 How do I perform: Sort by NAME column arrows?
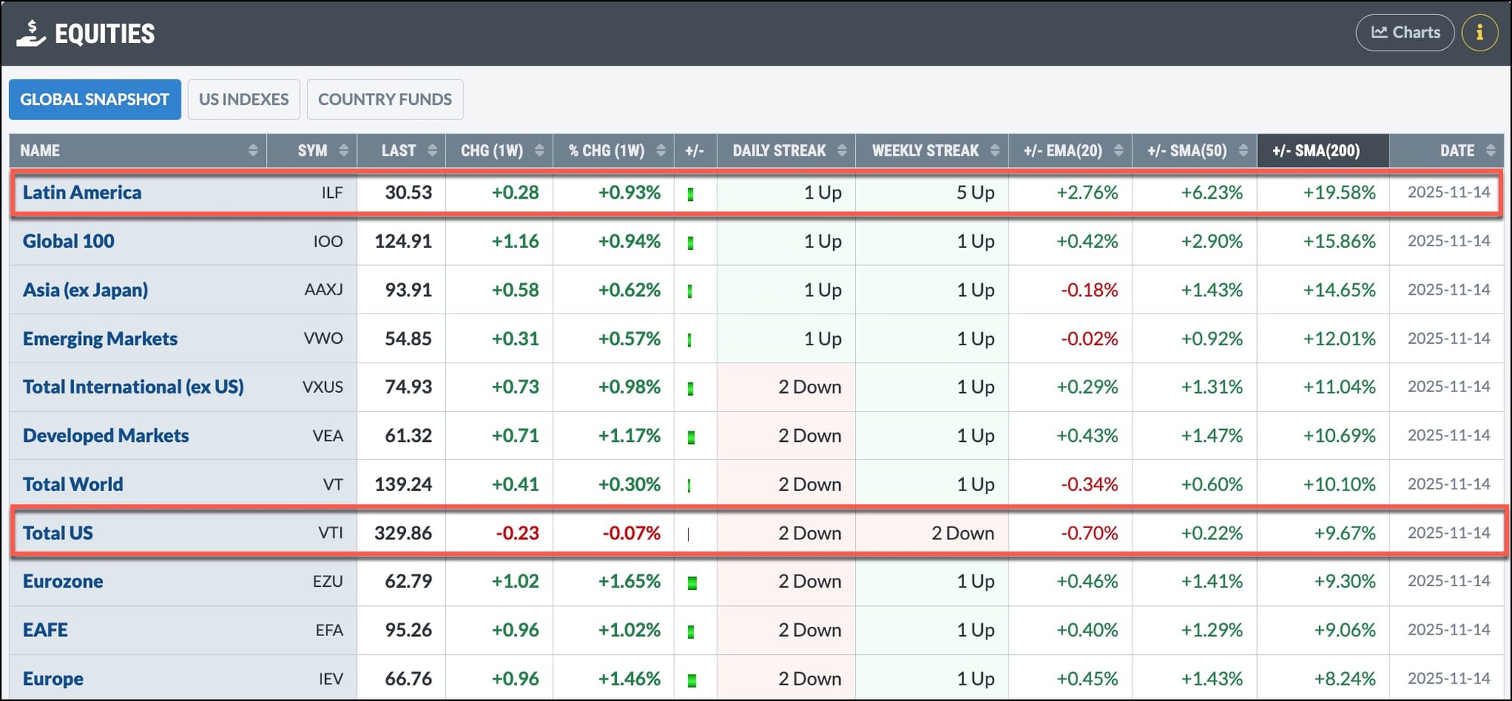(x=253, y=150)
